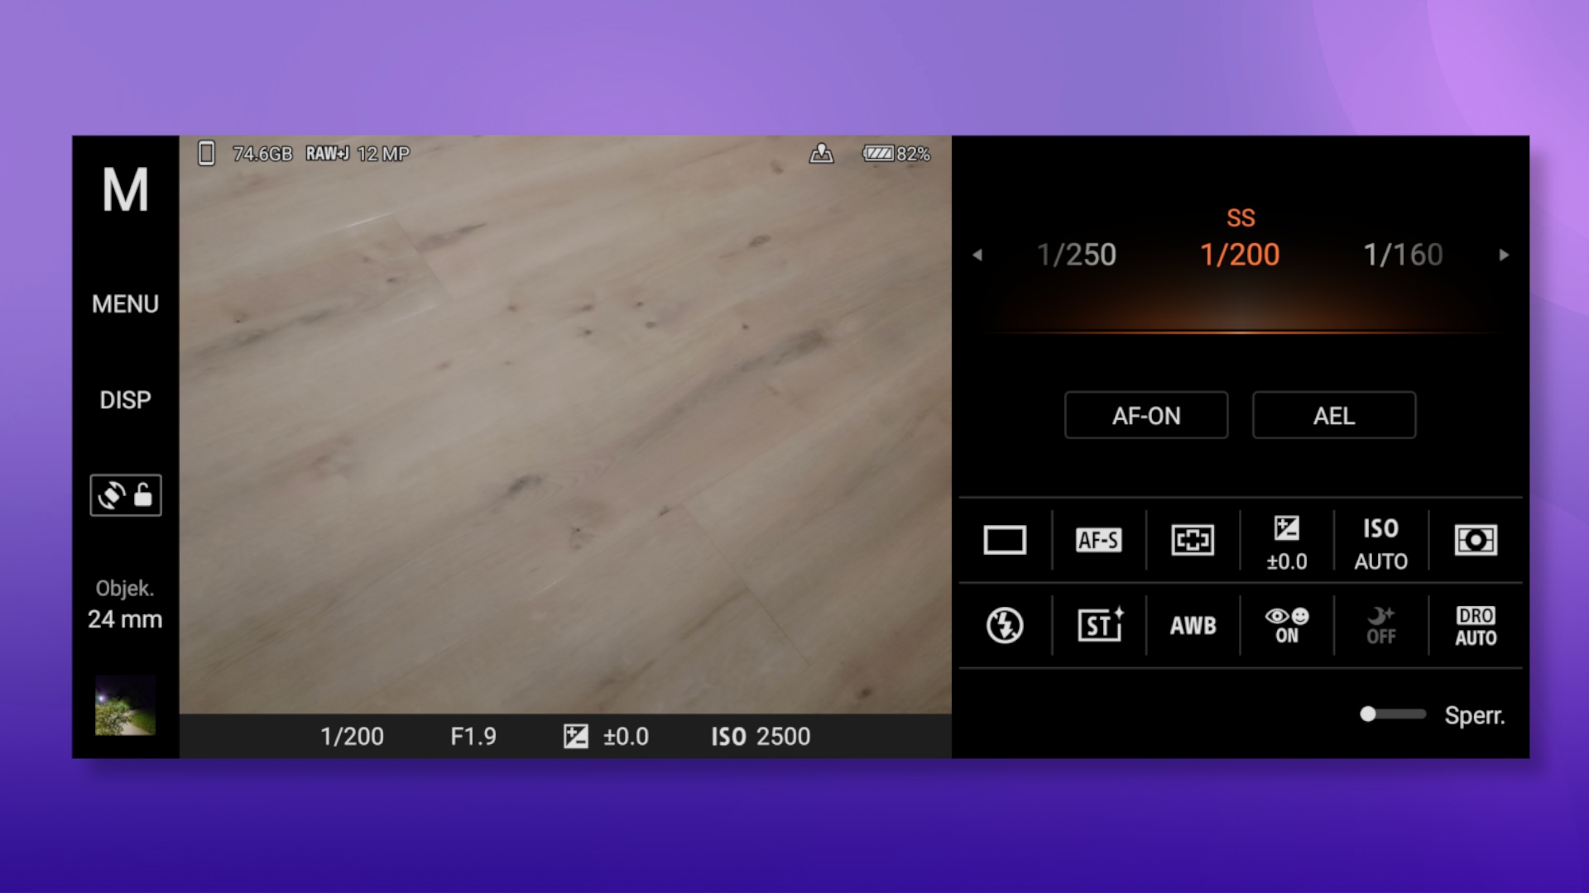Viewport: 1589px width, 893px height.
Task: Click left arrow for faster shutter speed
Action: [977, 255]
